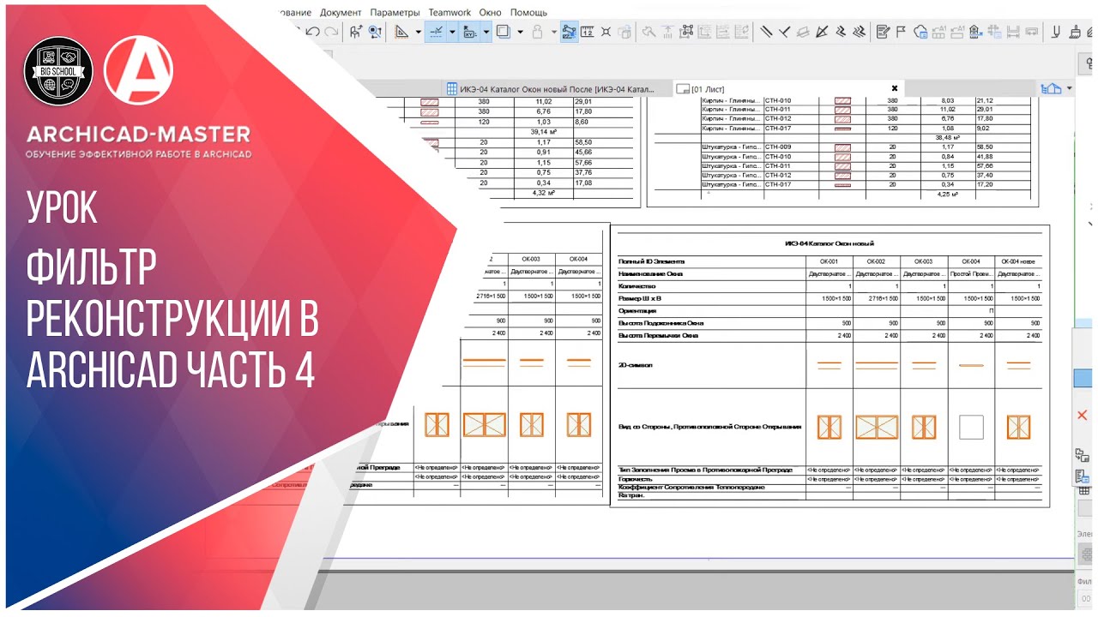Screen dimensions: 1098x617
Task: Click the flag icon in the toolbar
Action: pos(901,32)
